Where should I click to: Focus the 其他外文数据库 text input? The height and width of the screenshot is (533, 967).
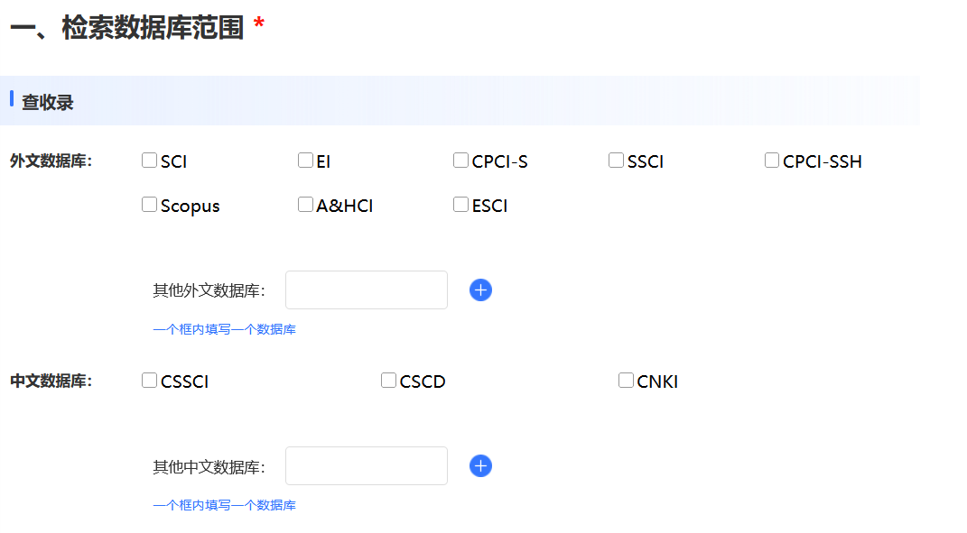pos(366,289)
